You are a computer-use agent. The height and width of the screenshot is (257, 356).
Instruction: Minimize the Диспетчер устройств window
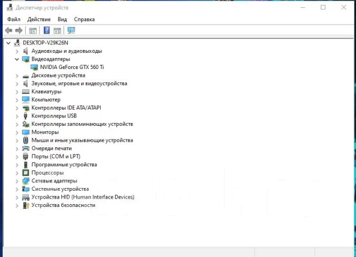(303, 7)
